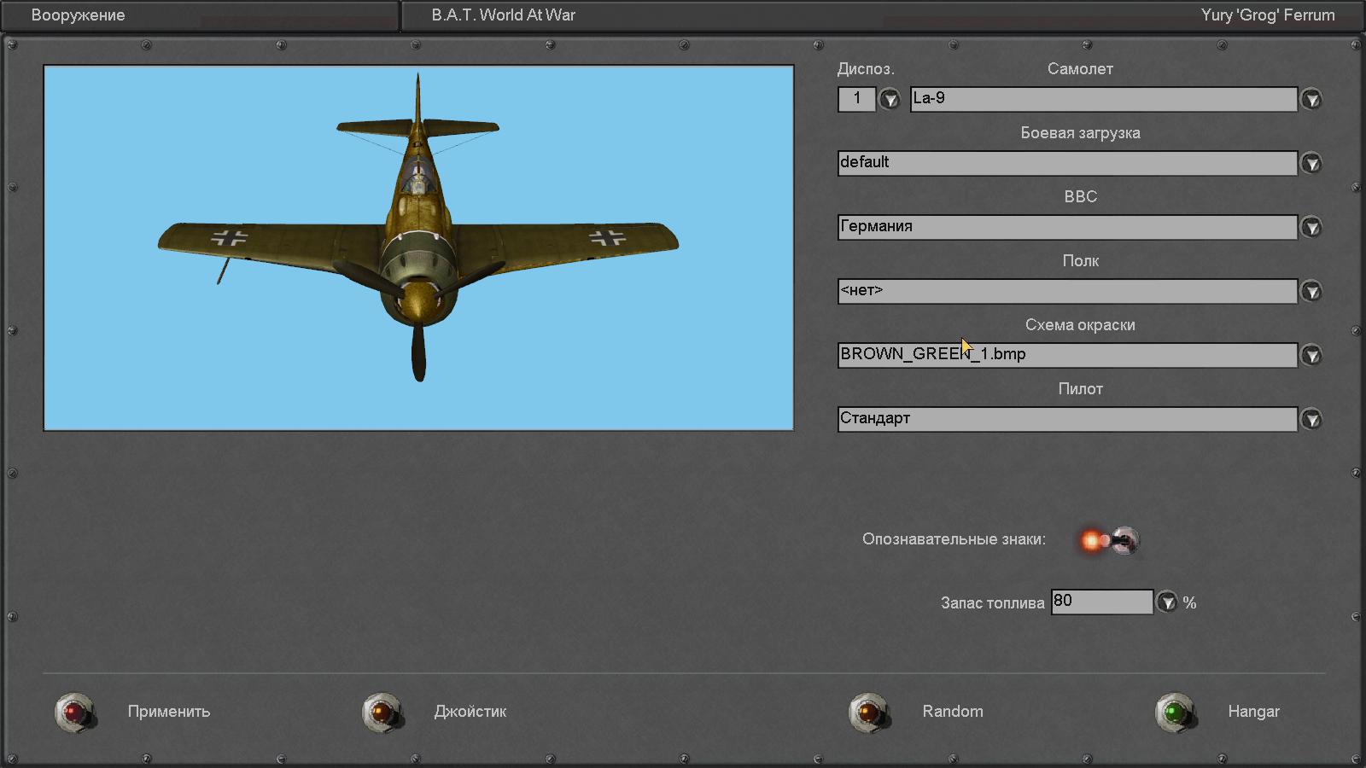This screenshot has width=1366, height=768.
Task: Click the Hangar text label
Action: pyautogui.click(x=1252, y=712)
